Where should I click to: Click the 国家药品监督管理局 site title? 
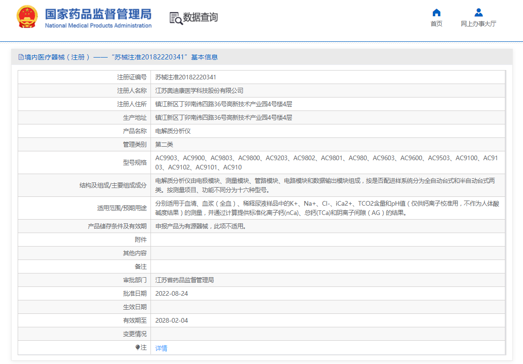(x=98, y=13)
